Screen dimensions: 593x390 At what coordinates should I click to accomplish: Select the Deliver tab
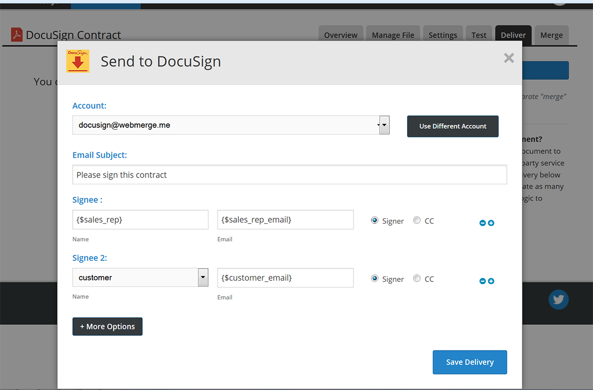tap(513, 35)
